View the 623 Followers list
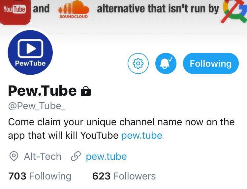 coord(124,176)
